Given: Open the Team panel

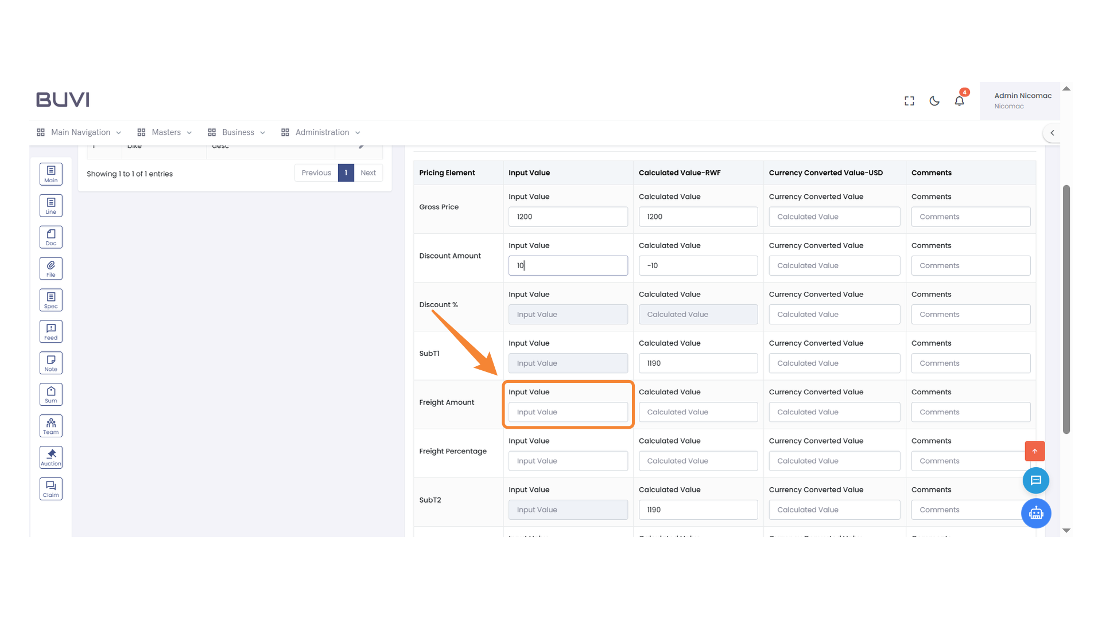Looking at the screenshot, I should [x=51, y=425].
